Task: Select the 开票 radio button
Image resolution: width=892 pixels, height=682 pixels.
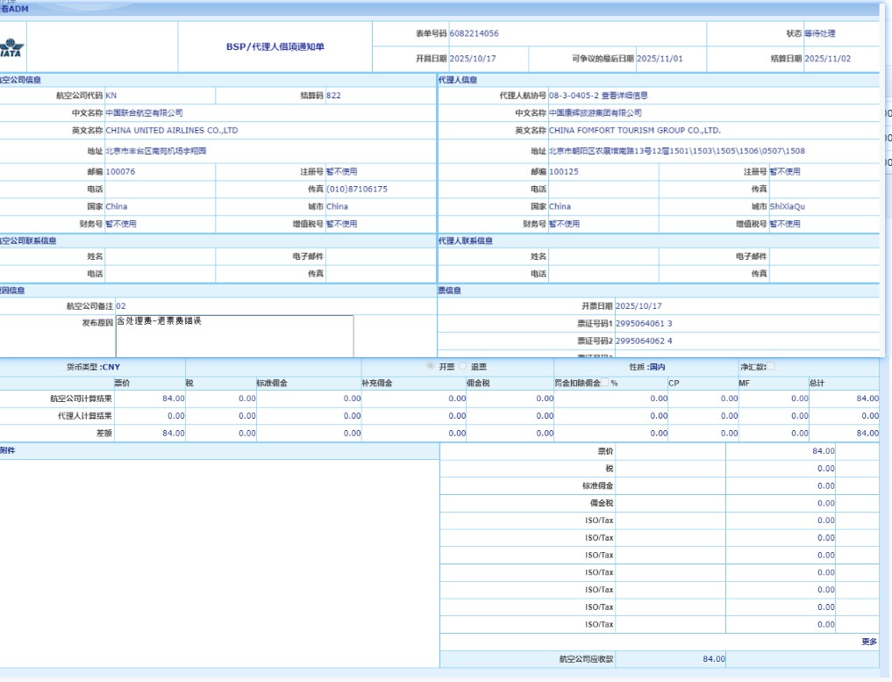Action: point(430,366)
